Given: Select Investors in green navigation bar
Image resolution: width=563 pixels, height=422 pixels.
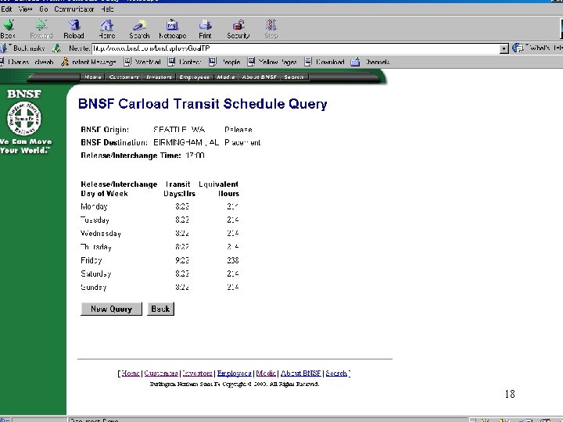Looking at the screenshot, I should [159, 77].
